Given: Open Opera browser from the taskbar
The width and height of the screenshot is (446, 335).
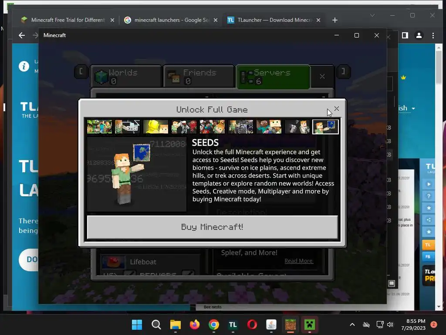Looking at the screenshot, I should (x=252, y=325).
